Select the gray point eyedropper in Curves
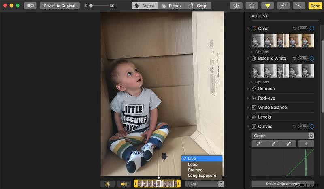The width and height of the screenshot is (324, 189). [274, 144]
